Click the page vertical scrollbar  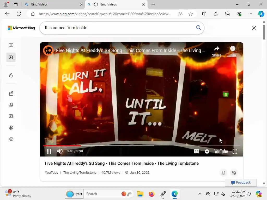(x=264, y=32)
